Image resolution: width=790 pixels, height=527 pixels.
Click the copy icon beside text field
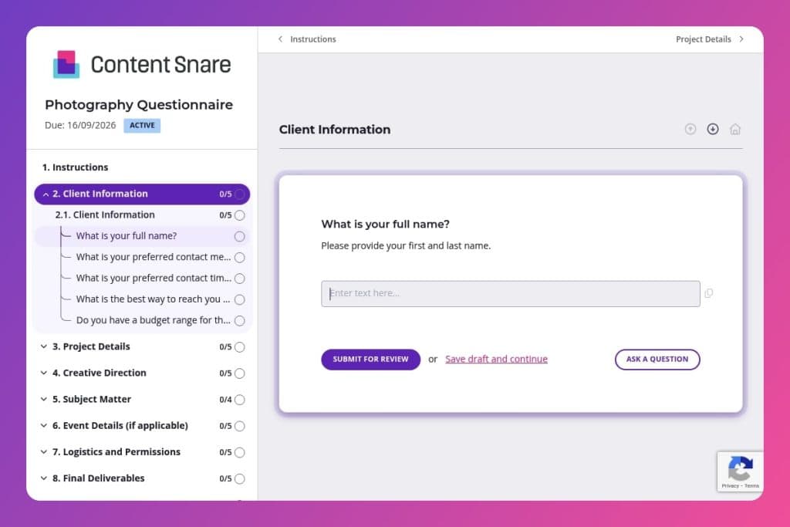(709, 293)
